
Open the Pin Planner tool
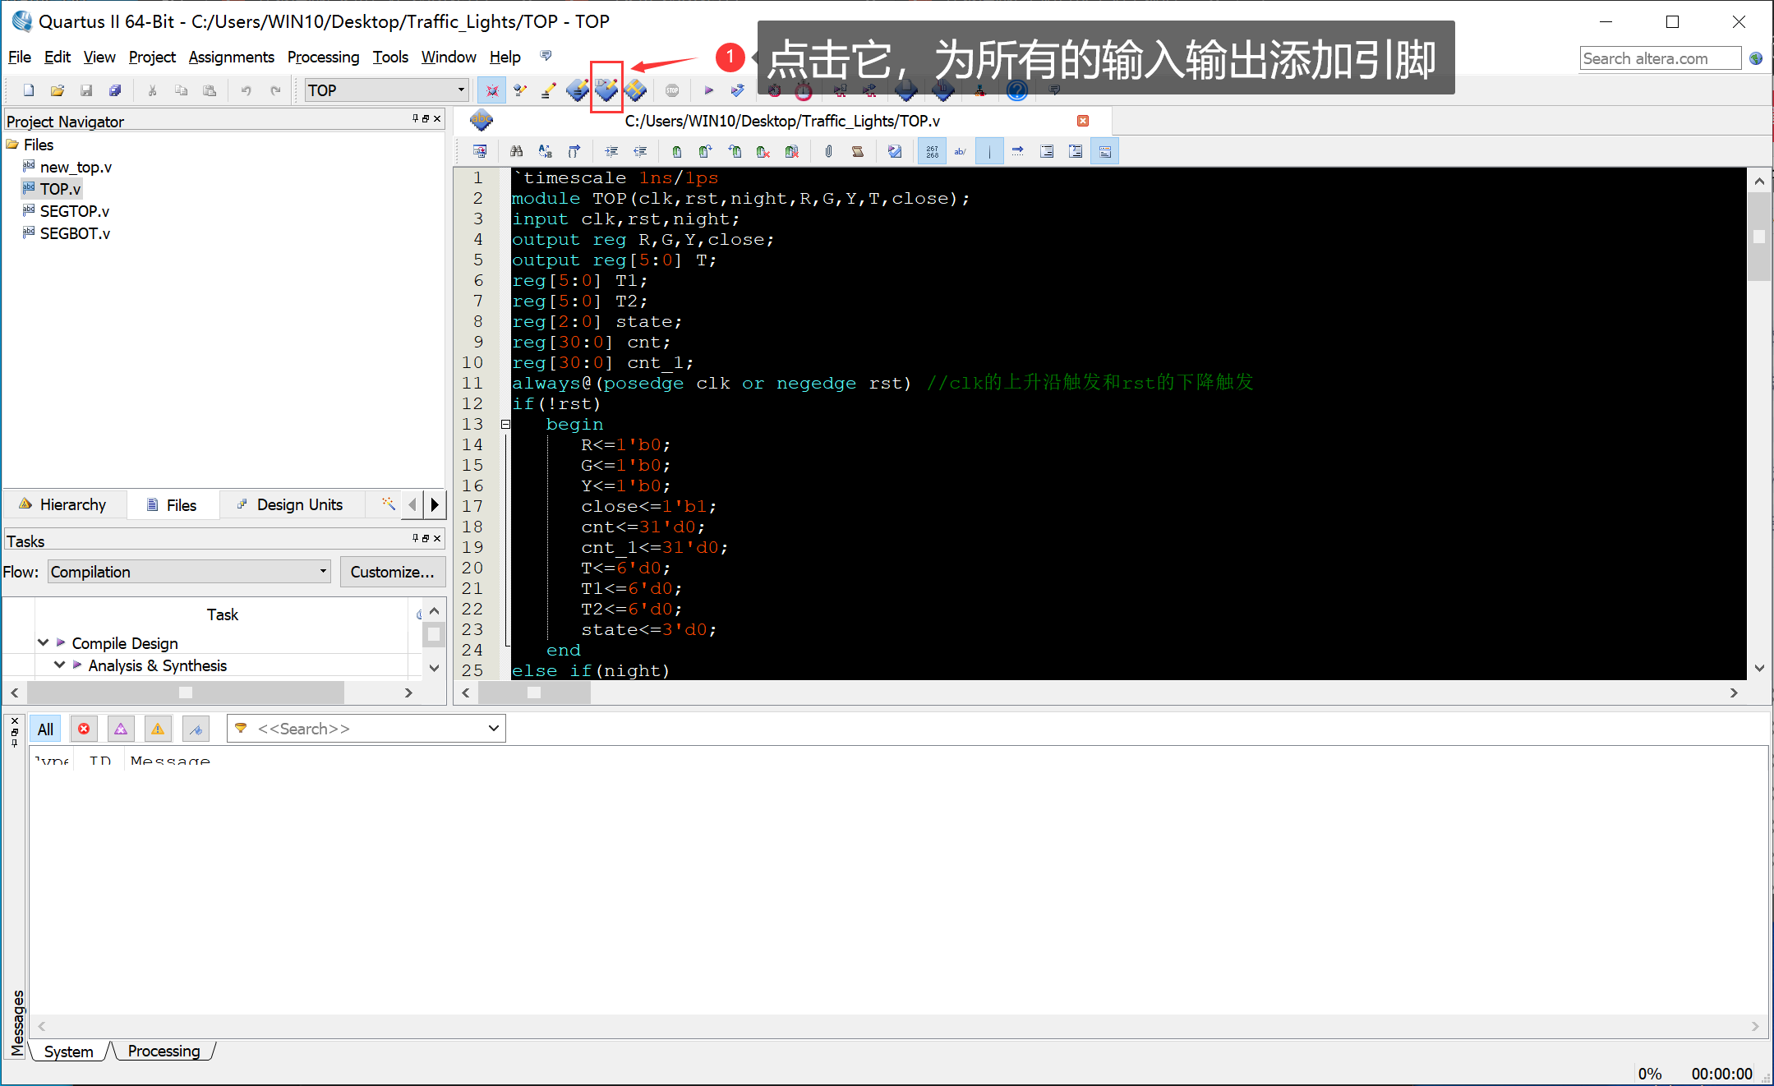pos(606,90)
